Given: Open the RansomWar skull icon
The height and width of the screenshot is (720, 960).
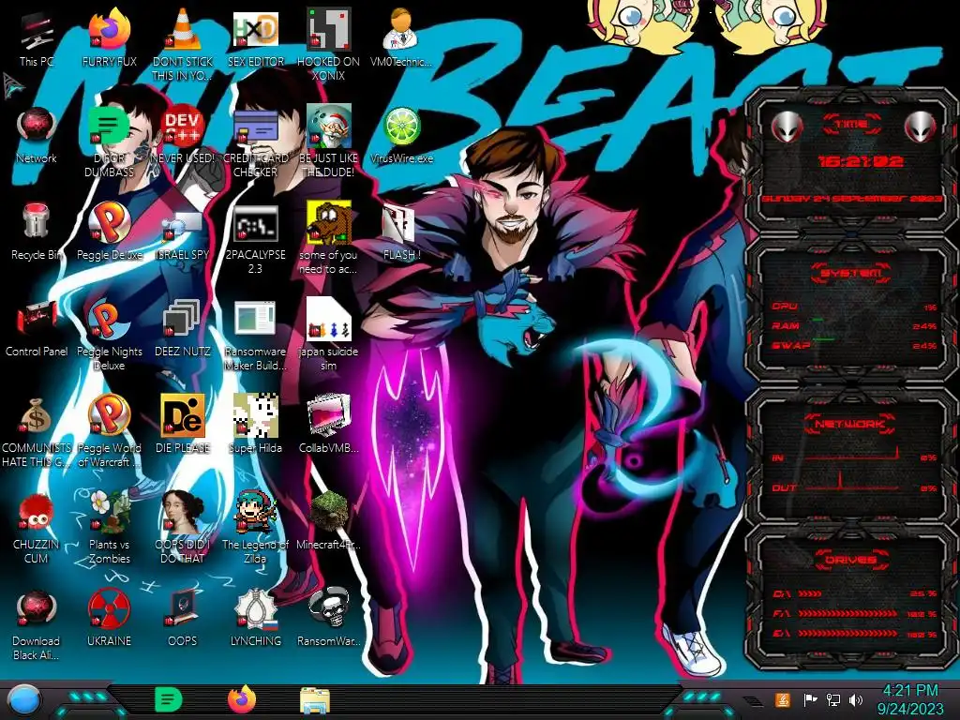Looking at the screenshot, I should tap(328, 619).
